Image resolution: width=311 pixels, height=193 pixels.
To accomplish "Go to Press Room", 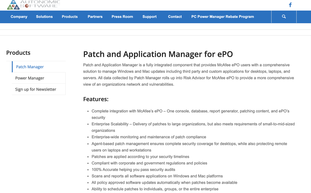I will tap(122, 17).
